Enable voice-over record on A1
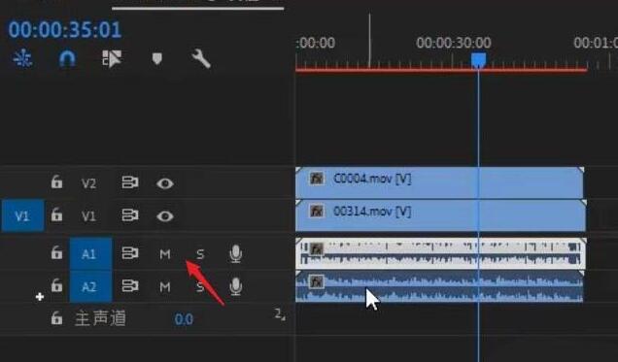The width and height of the screenshot is (618, 362). tap(235, 254)
